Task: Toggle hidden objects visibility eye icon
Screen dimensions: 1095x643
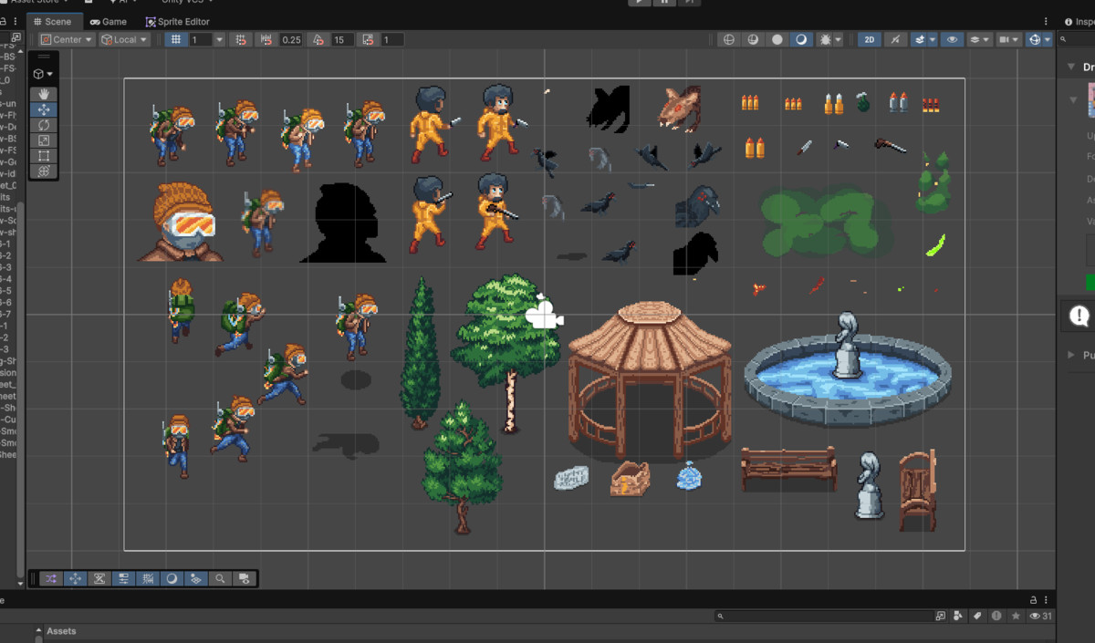Action: coord(953,40)
